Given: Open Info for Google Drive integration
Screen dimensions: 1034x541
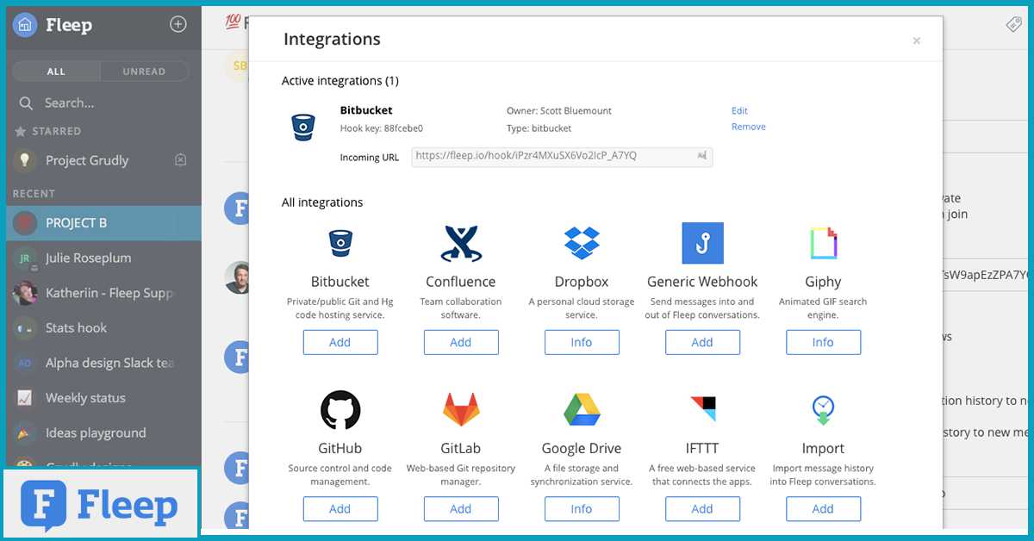Looking at the screenshot, I should point(581,508).
